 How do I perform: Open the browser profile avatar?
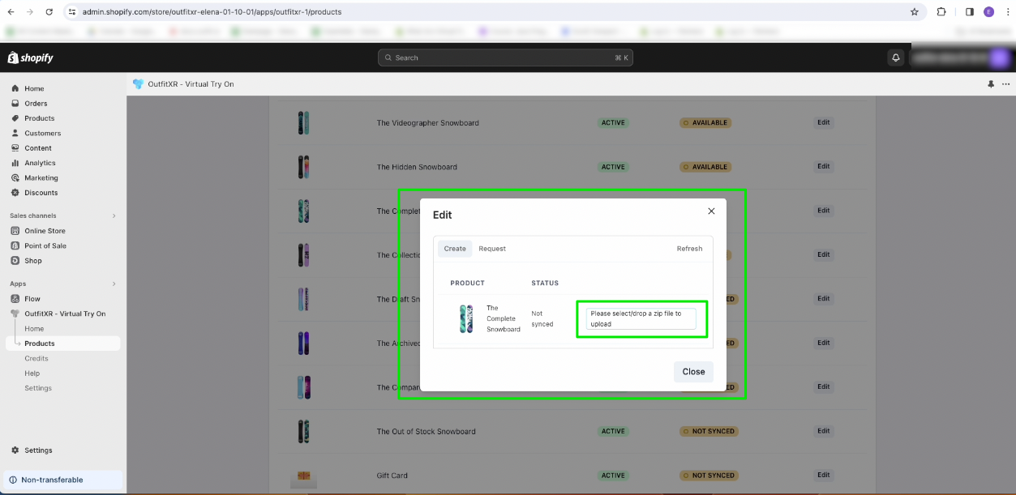(989, 12)
